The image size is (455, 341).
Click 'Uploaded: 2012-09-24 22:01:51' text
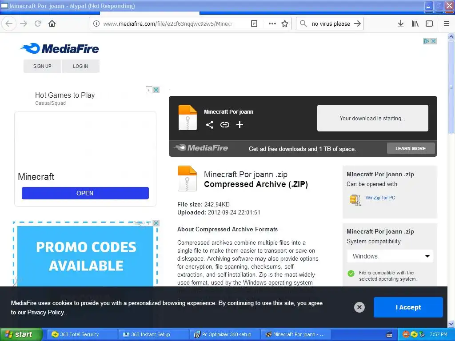219,213
